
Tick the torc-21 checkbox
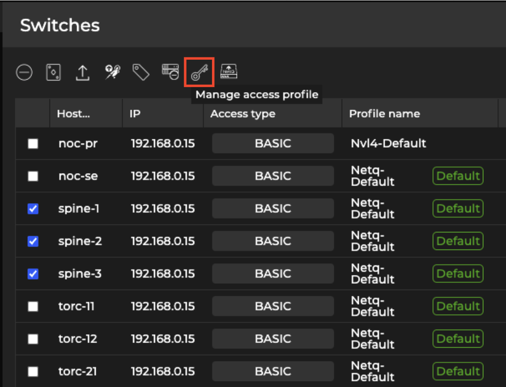click(x=33, y=372)
